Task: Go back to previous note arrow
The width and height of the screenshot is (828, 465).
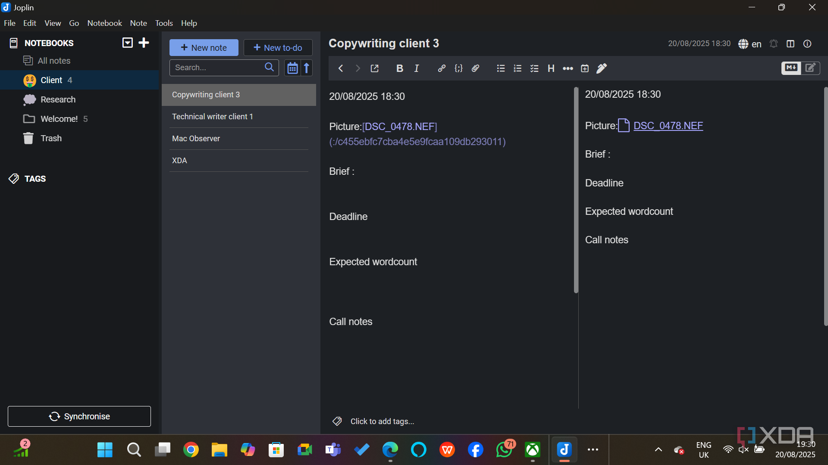Action: [x=341, y=68]
